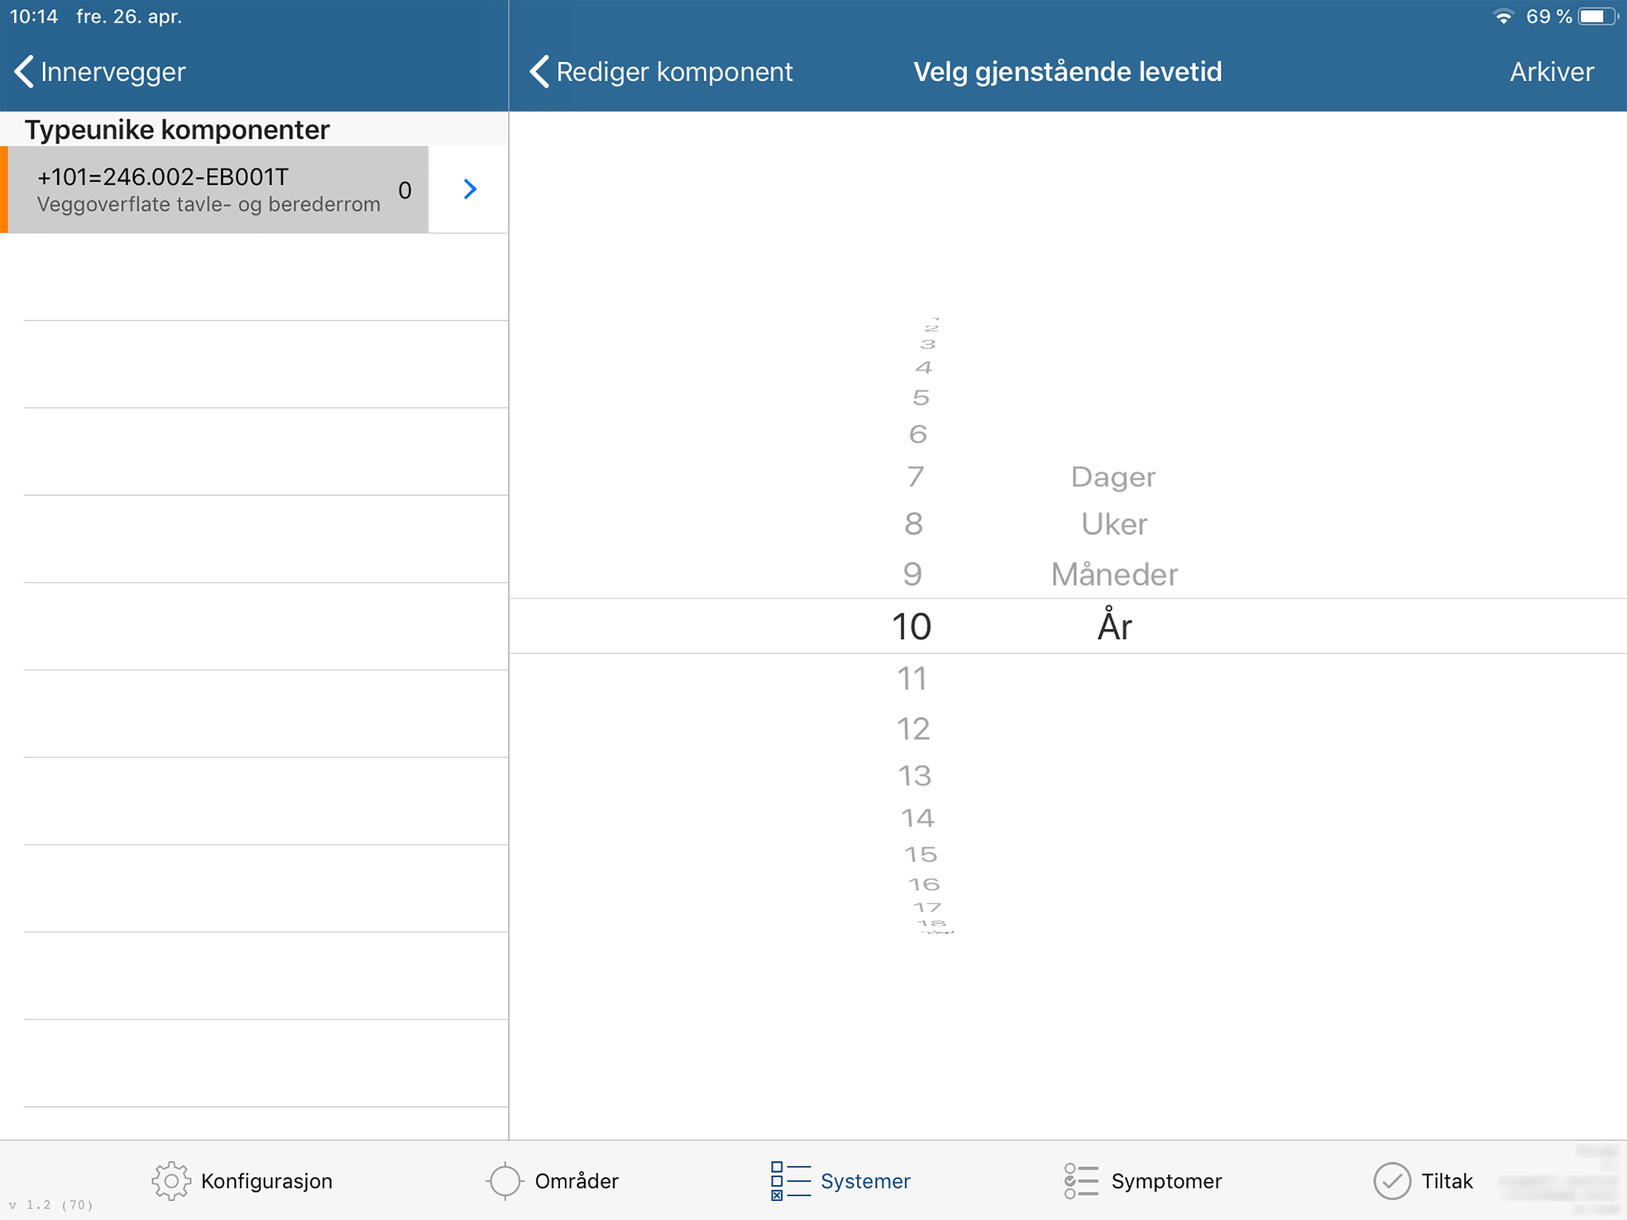Tap the Typeunike komponenter header
This screenshot has height=1220, width=1627.
pos(177,129)
